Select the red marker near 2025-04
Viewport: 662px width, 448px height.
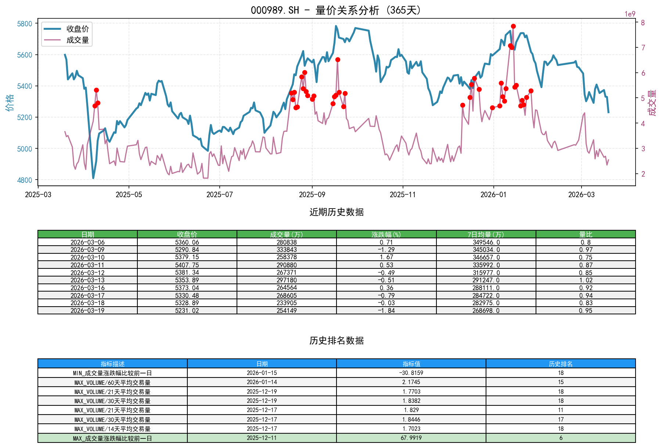click(96, 90)
